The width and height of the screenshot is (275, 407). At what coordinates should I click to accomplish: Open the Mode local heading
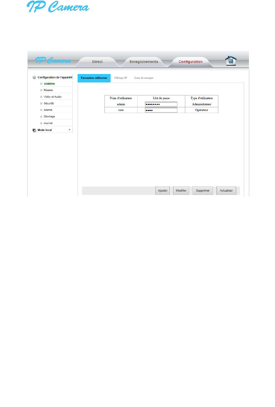45,130
